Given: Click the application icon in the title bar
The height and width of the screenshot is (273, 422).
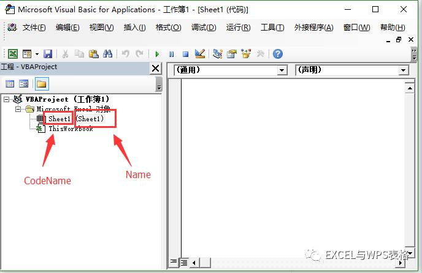Looking at the screenshot, I should pyautogui.click(x=10, y=9).
